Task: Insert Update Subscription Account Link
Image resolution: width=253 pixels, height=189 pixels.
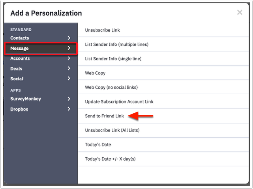Action: 119,101
